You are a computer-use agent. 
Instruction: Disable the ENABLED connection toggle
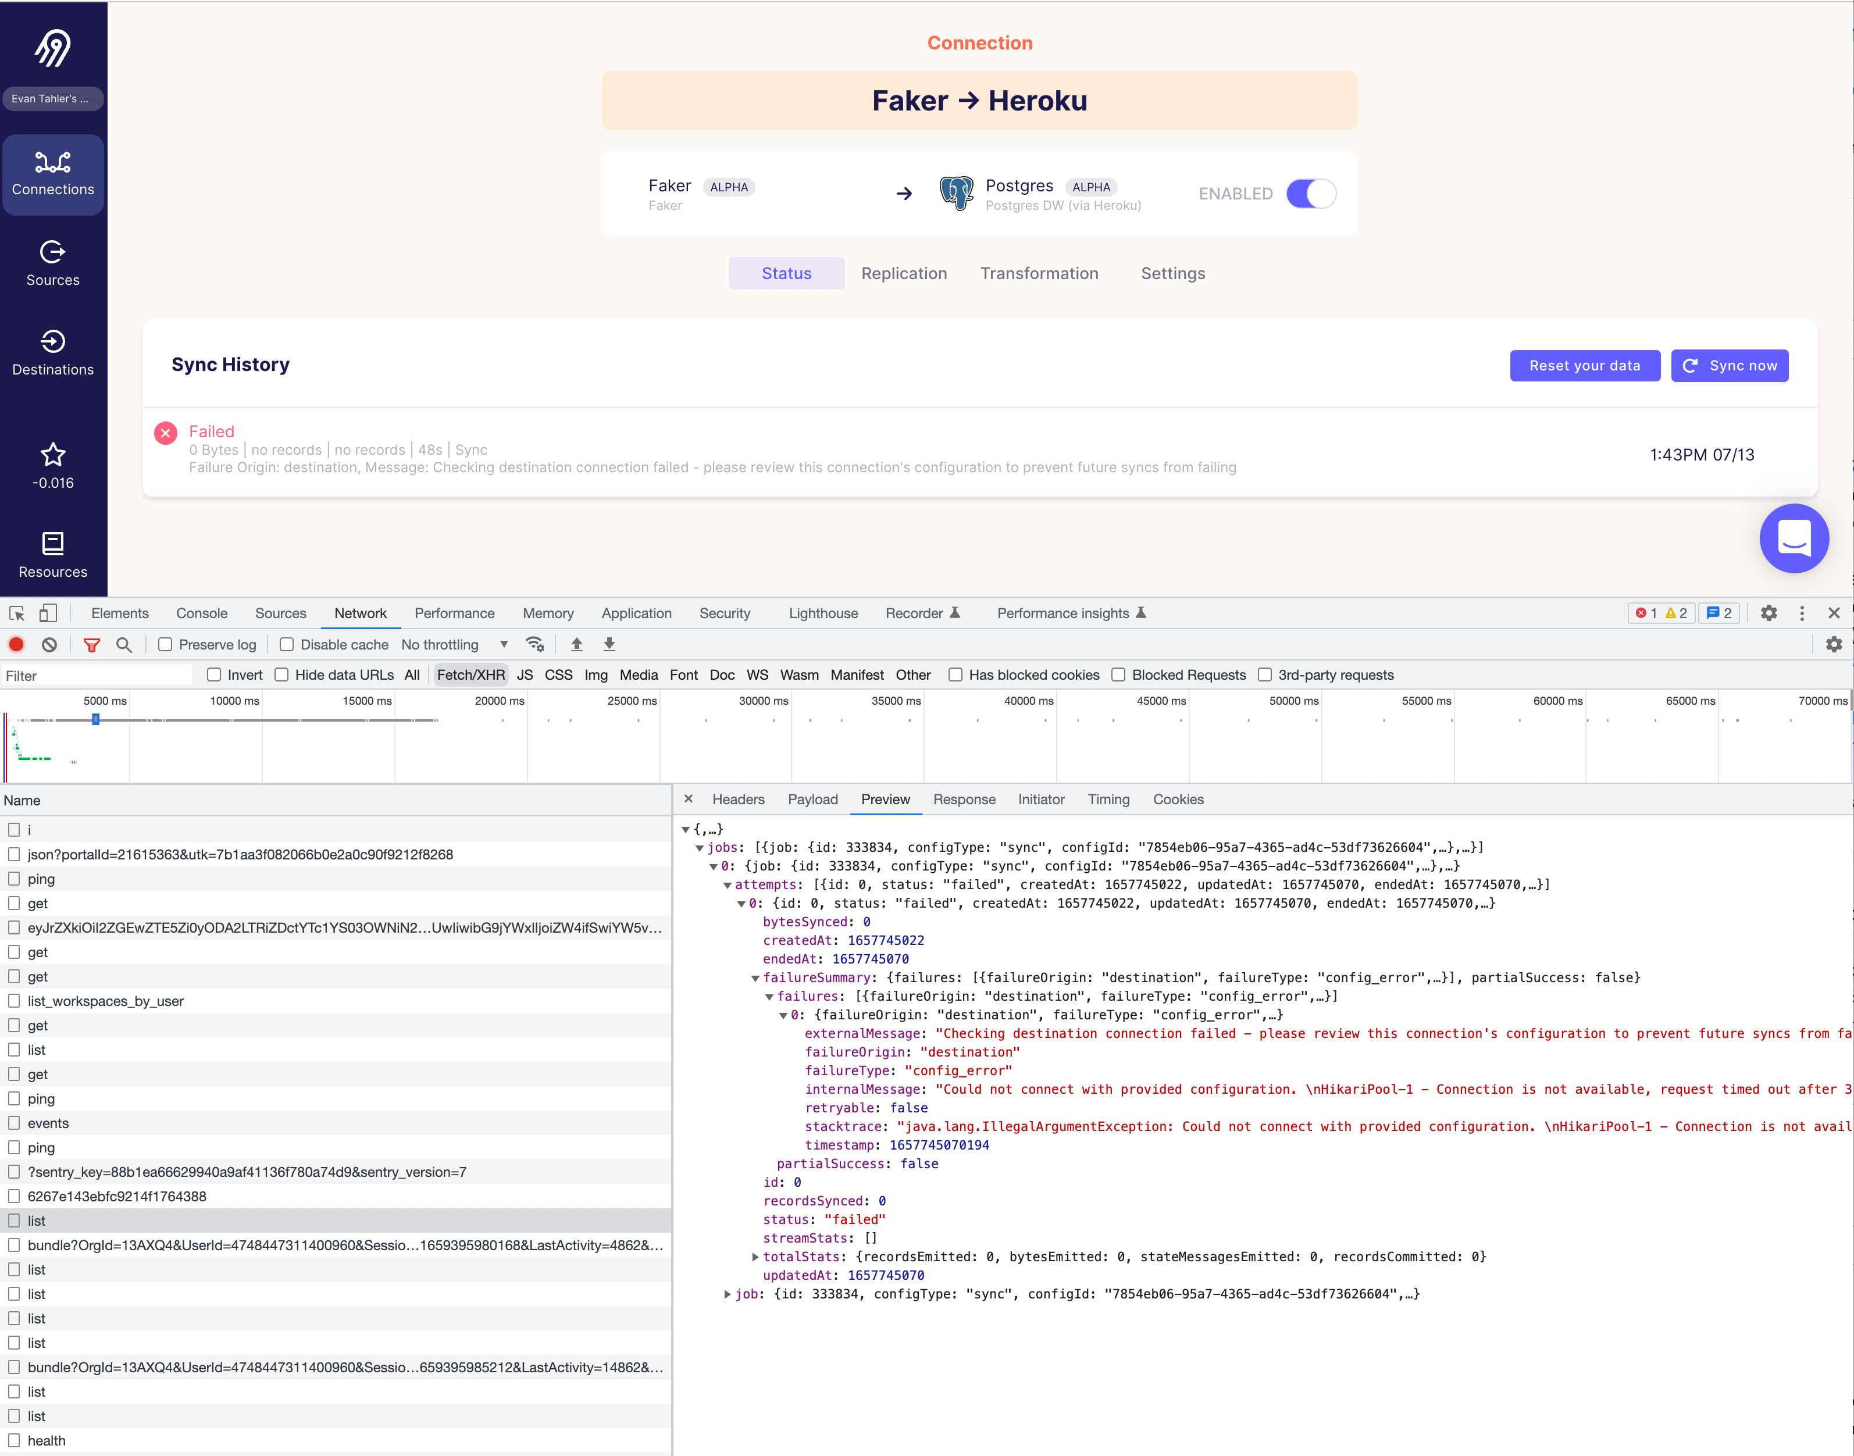1310,194
